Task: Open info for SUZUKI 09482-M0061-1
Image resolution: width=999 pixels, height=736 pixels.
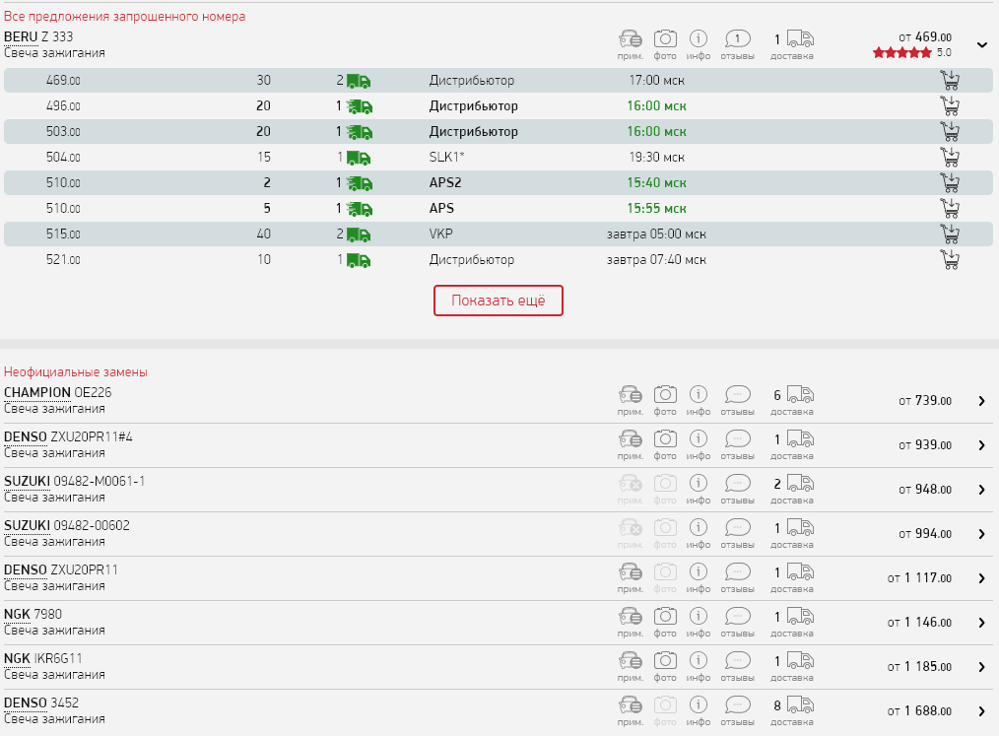Action: [x=699, y=490]
